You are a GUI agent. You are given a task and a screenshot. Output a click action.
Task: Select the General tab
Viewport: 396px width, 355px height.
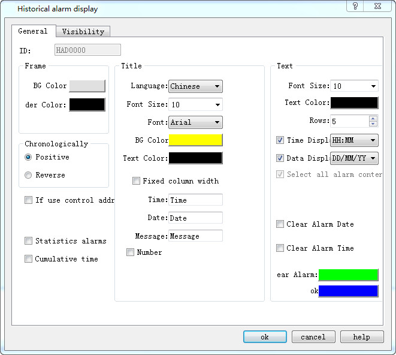[x=33, y=31]
